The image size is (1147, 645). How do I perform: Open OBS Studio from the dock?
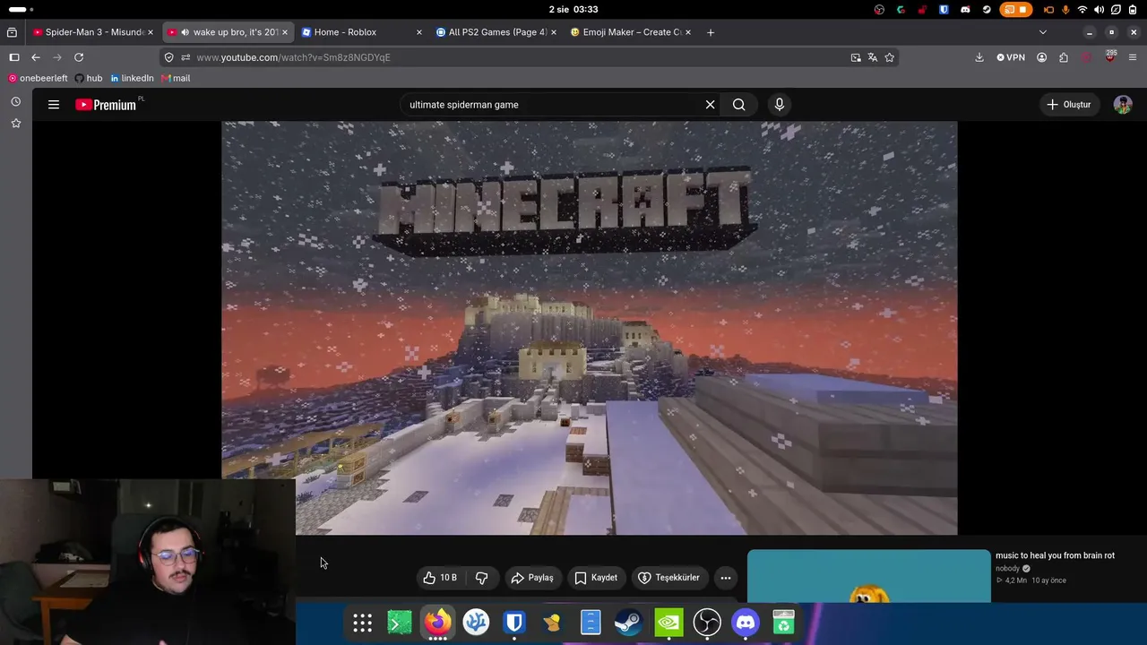point(707,623)
